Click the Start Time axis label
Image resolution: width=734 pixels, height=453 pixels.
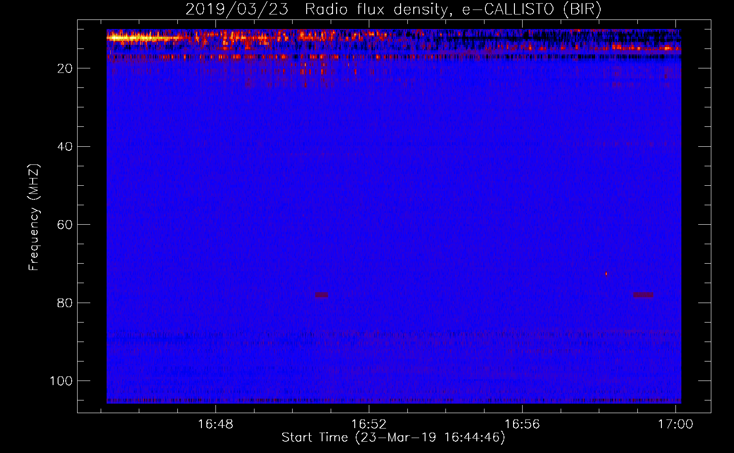point(393,437)
